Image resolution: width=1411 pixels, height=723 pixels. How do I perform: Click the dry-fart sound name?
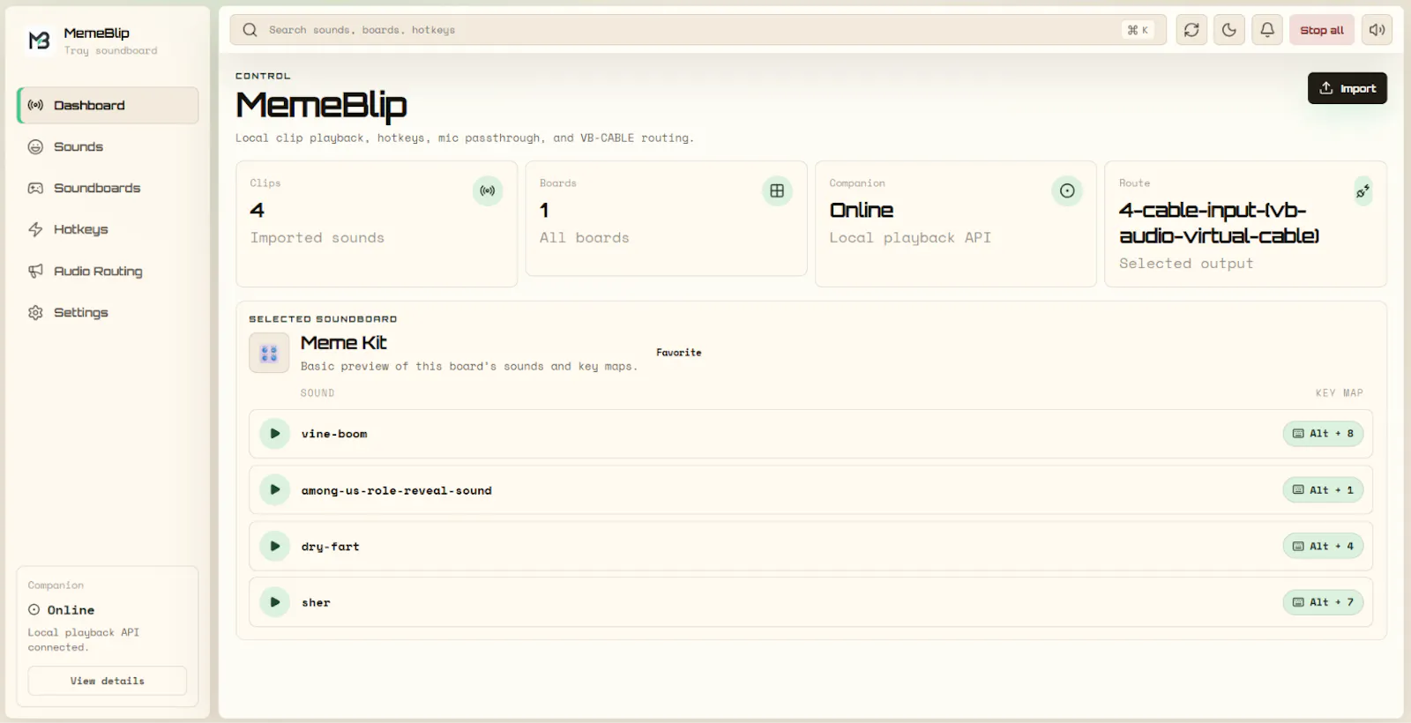331,547
